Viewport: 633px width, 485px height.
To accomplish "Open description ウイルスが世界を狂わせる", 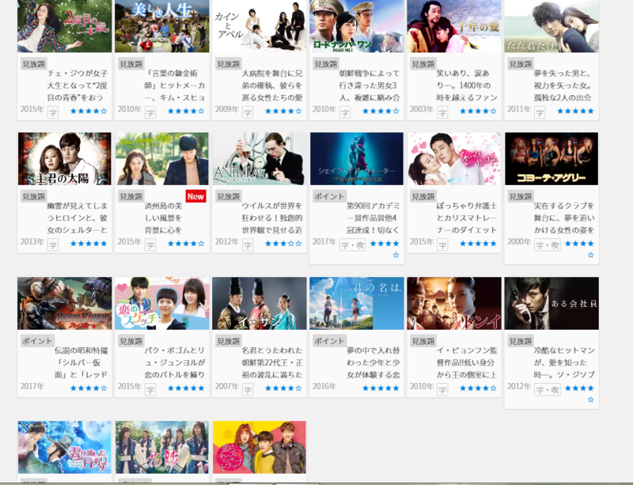I will [272, 218].
